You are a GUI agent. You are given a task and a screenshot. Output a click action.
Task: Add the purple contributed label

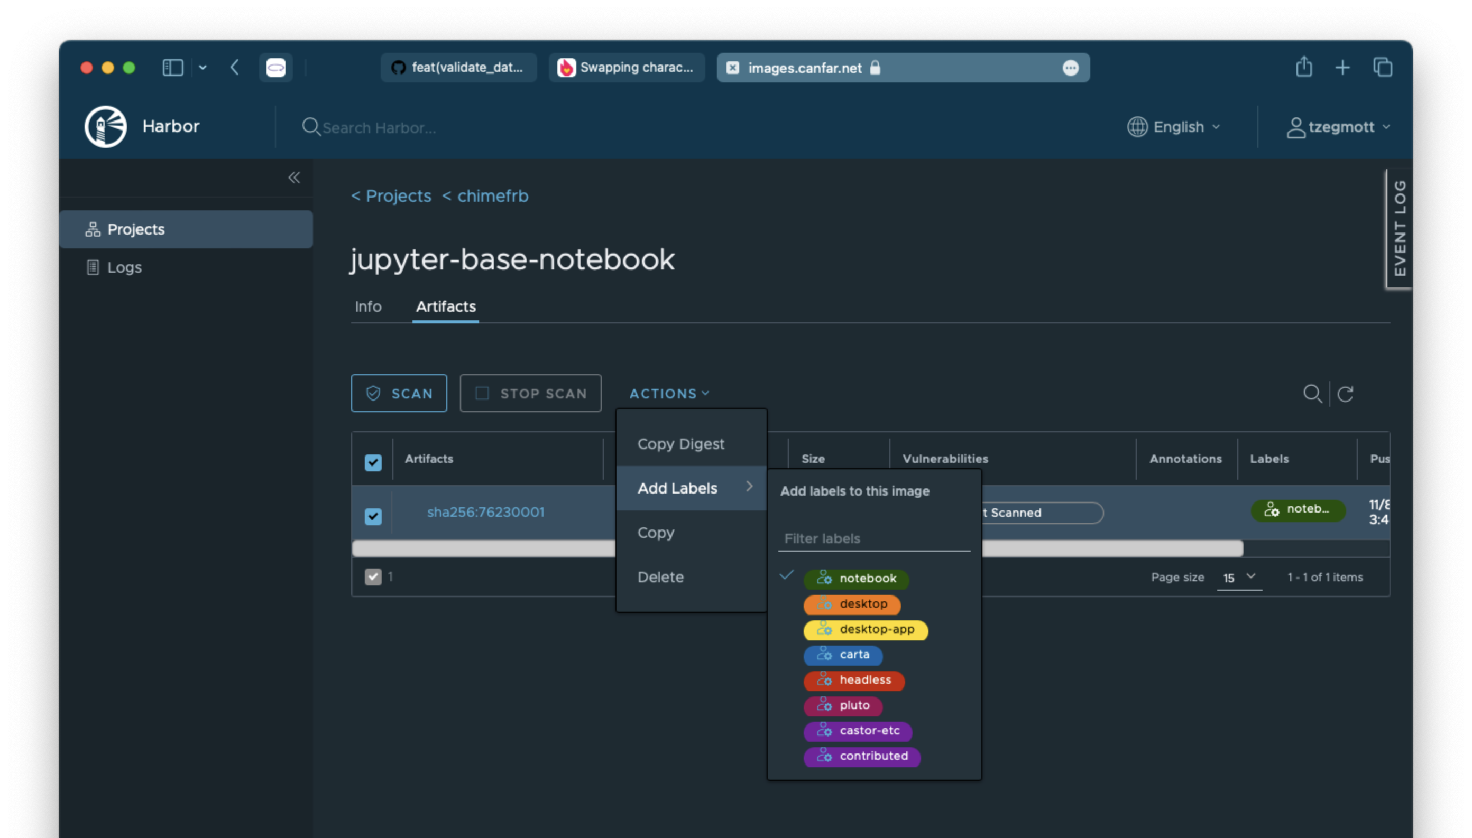tap(862, 756)
